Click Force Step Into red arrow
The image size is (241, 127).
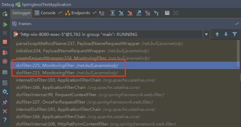(130, 13)
